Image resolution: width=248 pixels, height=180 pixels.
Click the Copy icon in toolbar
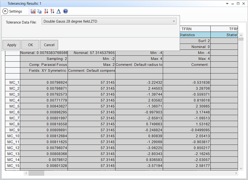point(39,12)
